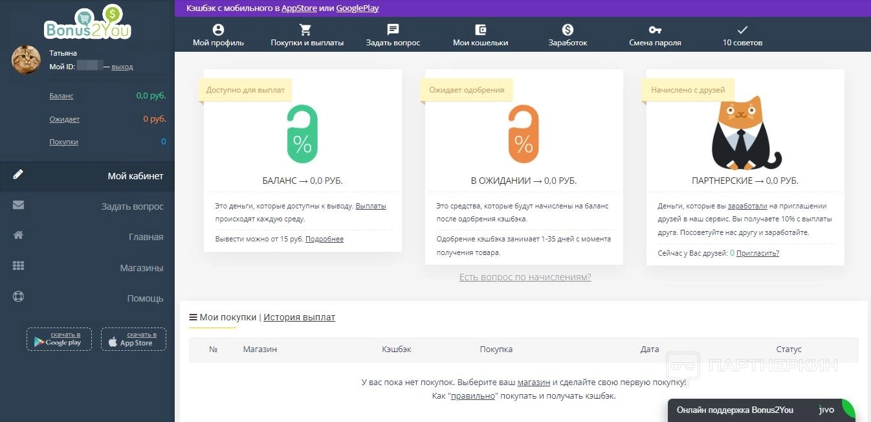Image resolution: width=871 pixels, height=422 pixels.
Task: Click the 'Пригласить?' link
Action: (x=758, y=253)
